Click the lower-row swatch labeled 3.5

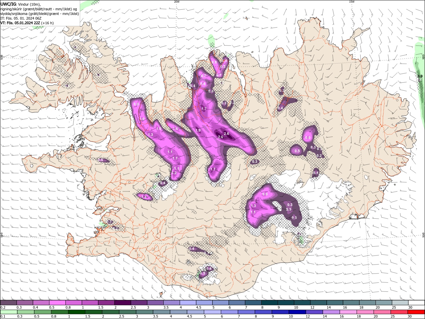(161, 312)
